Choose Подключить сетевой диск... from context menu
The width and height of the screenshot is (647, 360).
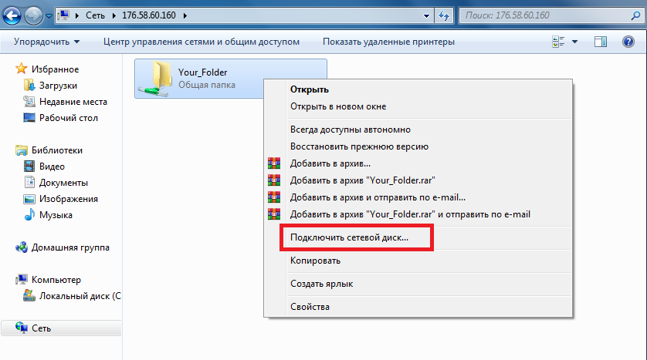pyautogui.click(x=349, y=237)
